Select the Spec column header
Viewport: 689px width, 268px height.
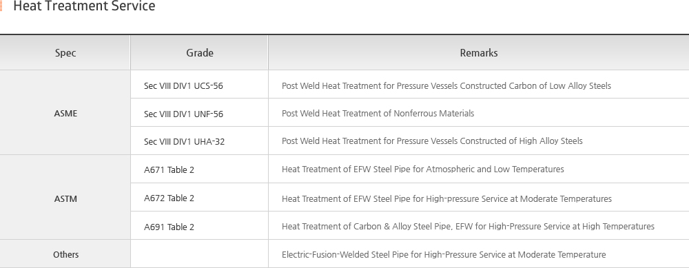point(65,53)
